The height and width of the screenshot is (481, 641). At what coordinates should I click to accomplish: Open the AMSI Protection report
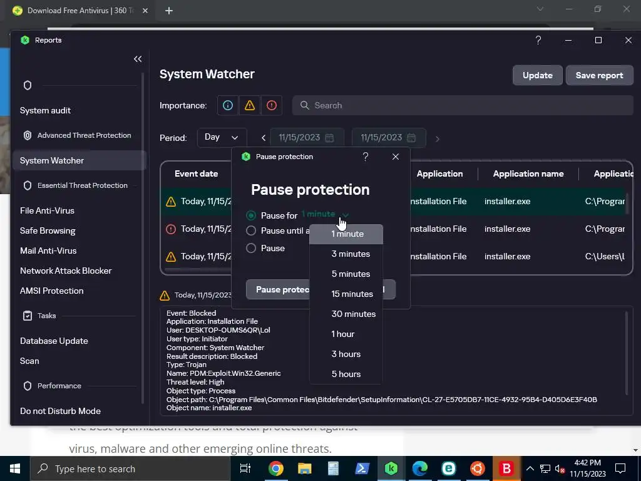point(51,291)
